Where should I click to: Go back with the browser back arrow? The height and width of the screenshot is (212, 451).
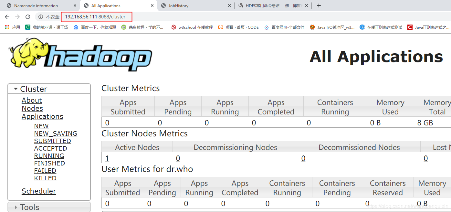[7, 17]
